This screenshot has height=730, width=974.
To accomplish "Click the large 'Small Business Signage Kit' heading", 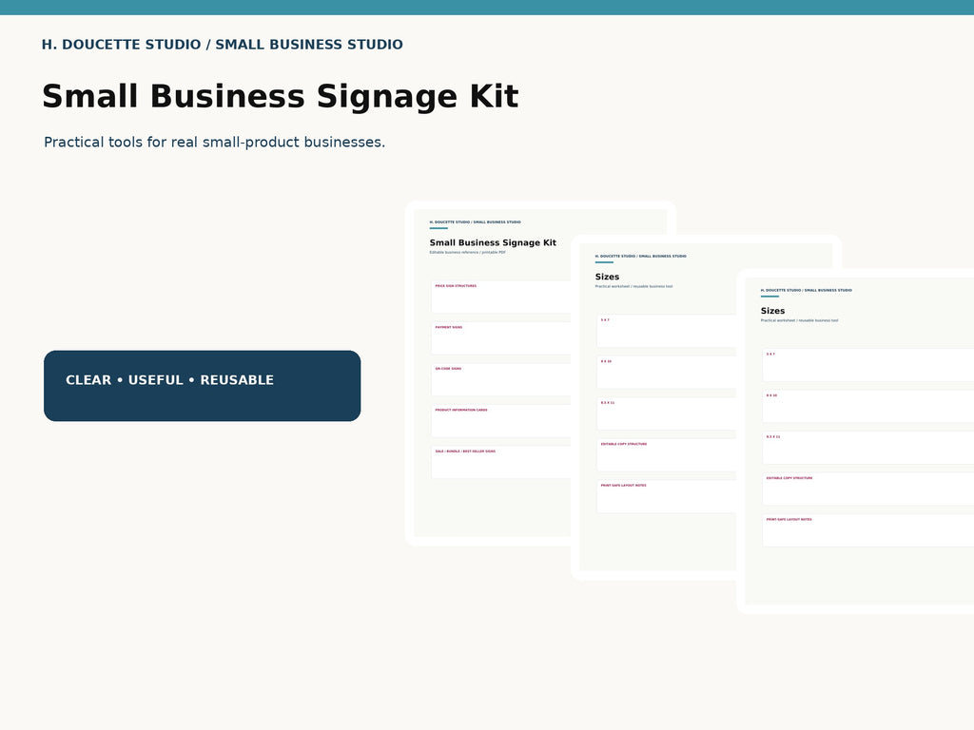I will click(x=281, y=97).
